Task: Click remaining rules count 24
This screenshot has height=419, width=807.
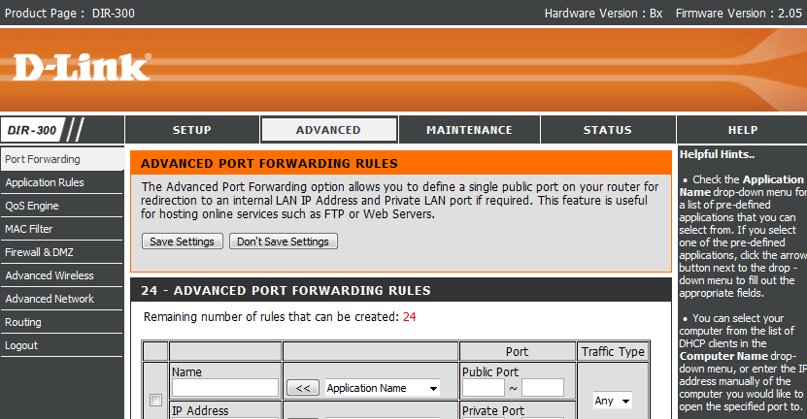Action: click(410, 317)
